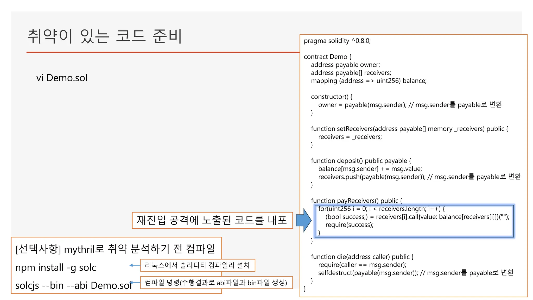This screenshot has height=300, width=533.
Task: Click the 'selfdestruct(payable(msg.sender));' line
Action: (x=368, y=273)
